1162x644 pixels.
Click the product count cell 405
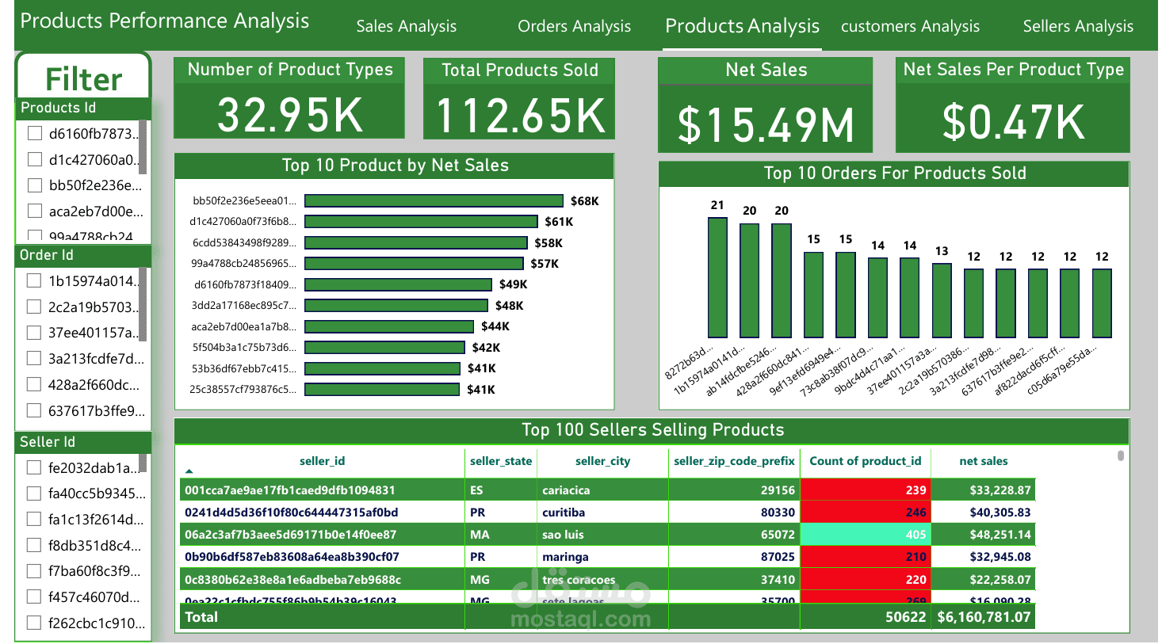coord(866,534)
